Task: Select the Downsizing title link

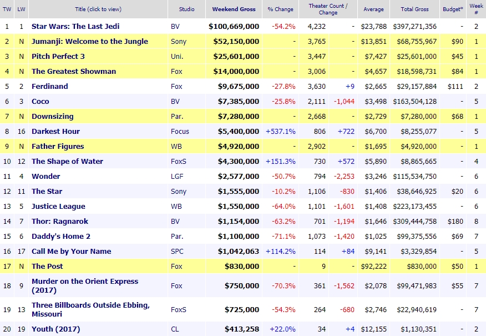Action: (x=52, y=116)
